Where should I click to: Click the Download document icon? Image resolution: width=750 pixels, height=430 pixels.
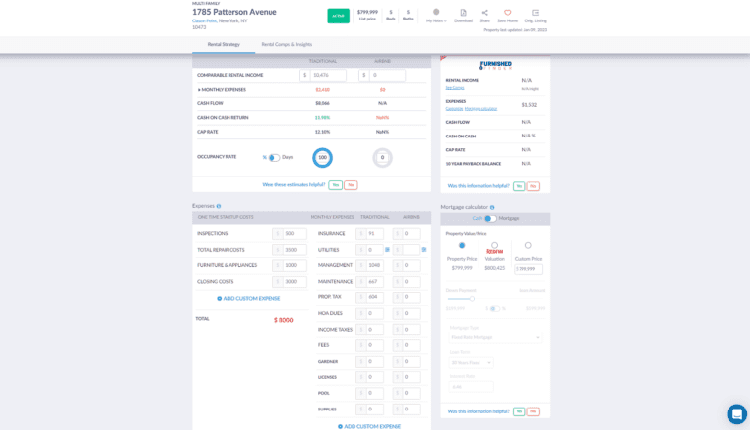463,13
